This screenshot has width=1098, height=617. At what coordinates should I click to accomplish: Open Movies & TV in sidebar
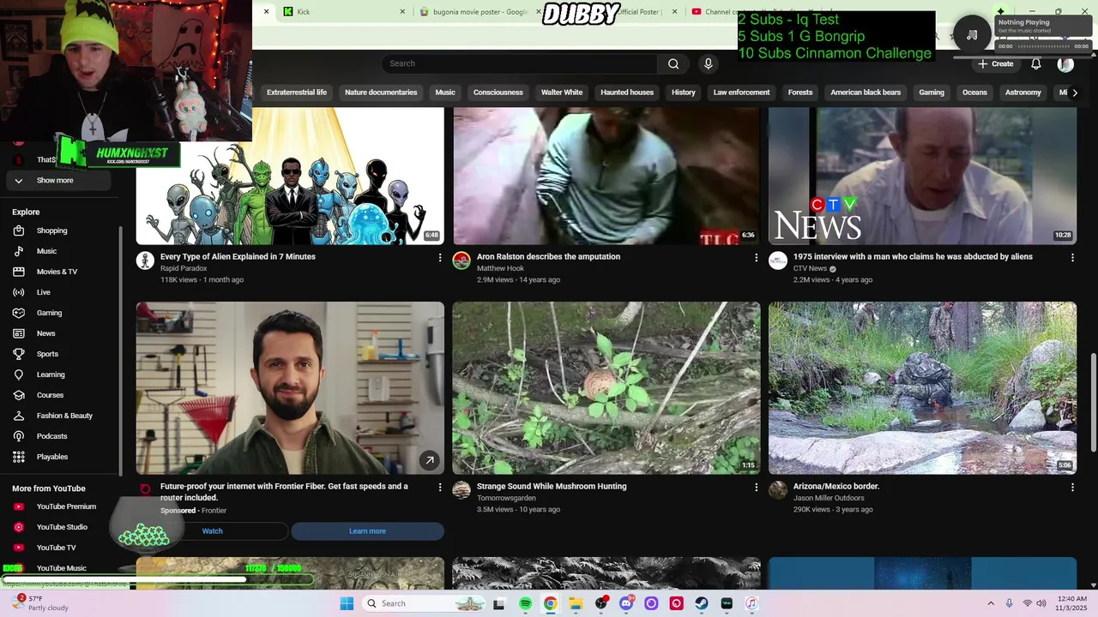(60, 272)
